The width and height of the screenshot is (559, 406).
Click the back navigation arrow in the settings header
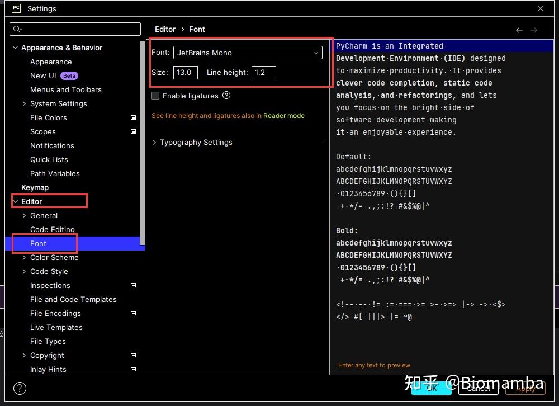519,30
